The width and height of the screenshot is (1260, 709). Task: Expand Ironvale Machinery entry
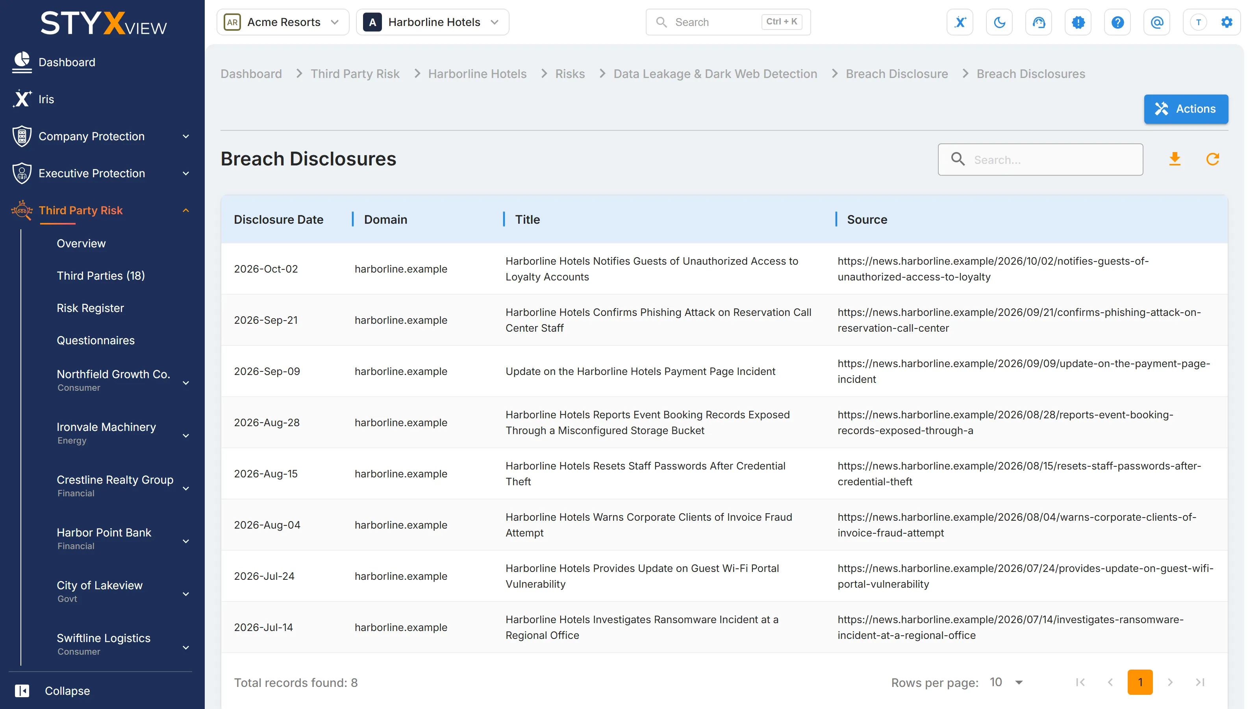click(x=186, y=436)
